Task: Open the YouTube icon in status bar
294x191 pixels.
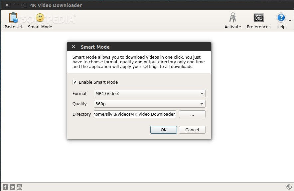Action: pyautogui.click(x=19, y=187)
